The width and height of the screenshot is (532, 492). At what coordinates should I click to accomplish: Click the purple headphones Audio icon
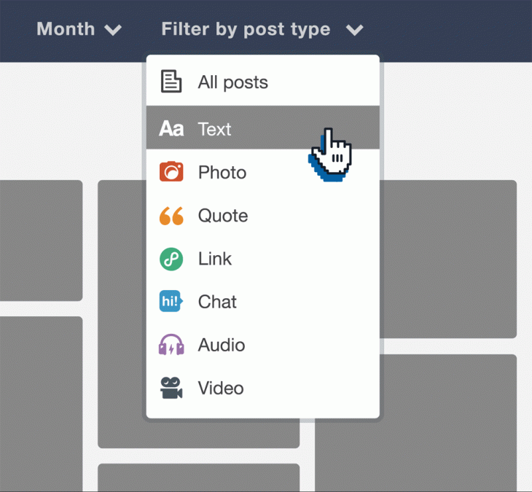[x=171, y=345]
